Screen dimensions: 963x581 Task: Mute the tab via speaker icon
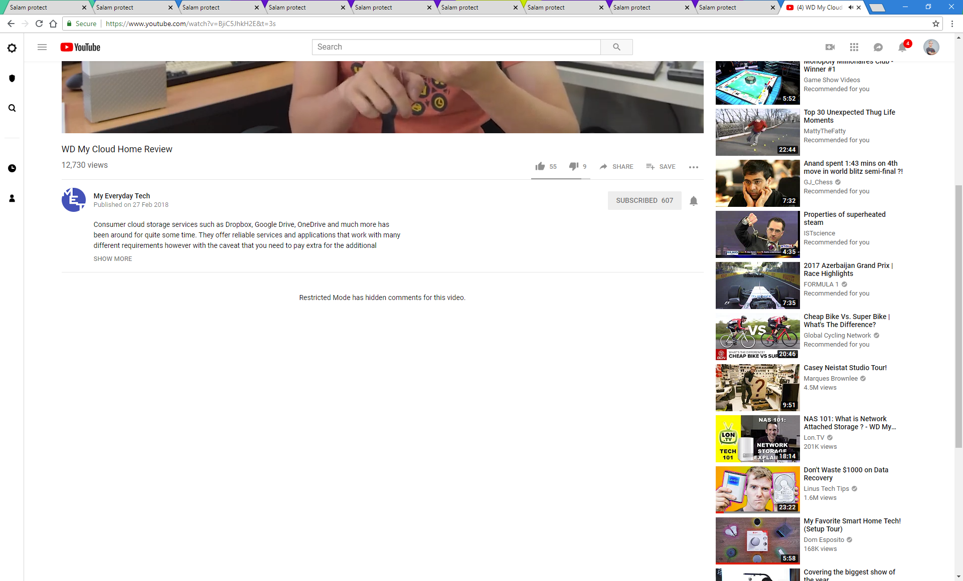point(851,8)
